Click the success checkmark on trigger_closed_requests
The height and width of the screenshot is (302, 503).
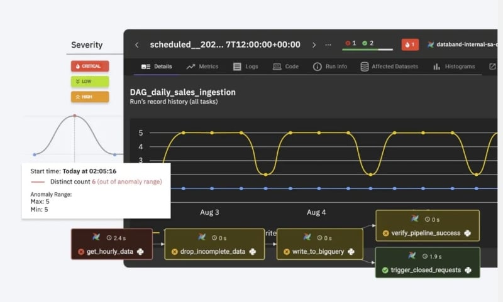[x=385, y=270]
